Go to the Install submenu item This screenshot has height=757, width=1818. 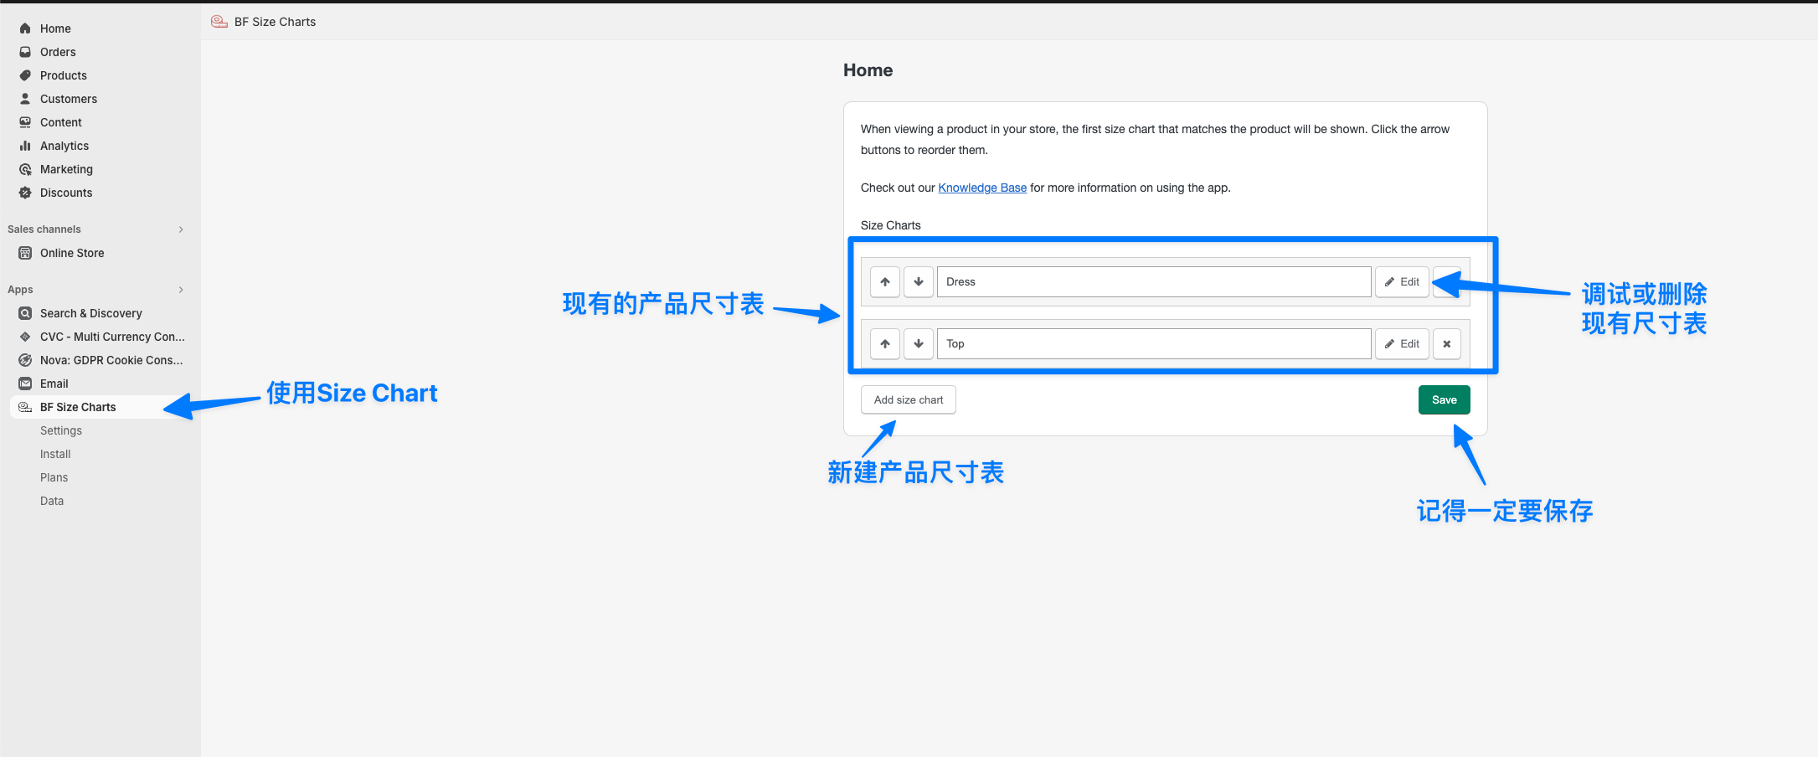55,454
